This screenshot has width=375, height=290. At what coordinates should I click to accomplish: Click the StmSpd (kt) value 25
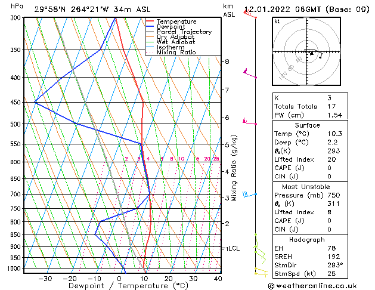coord(331,274)
